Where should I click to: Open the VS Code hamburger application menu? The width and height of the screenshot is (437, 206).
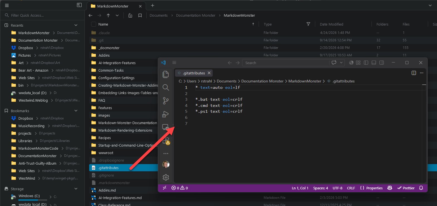pos(174,63)
